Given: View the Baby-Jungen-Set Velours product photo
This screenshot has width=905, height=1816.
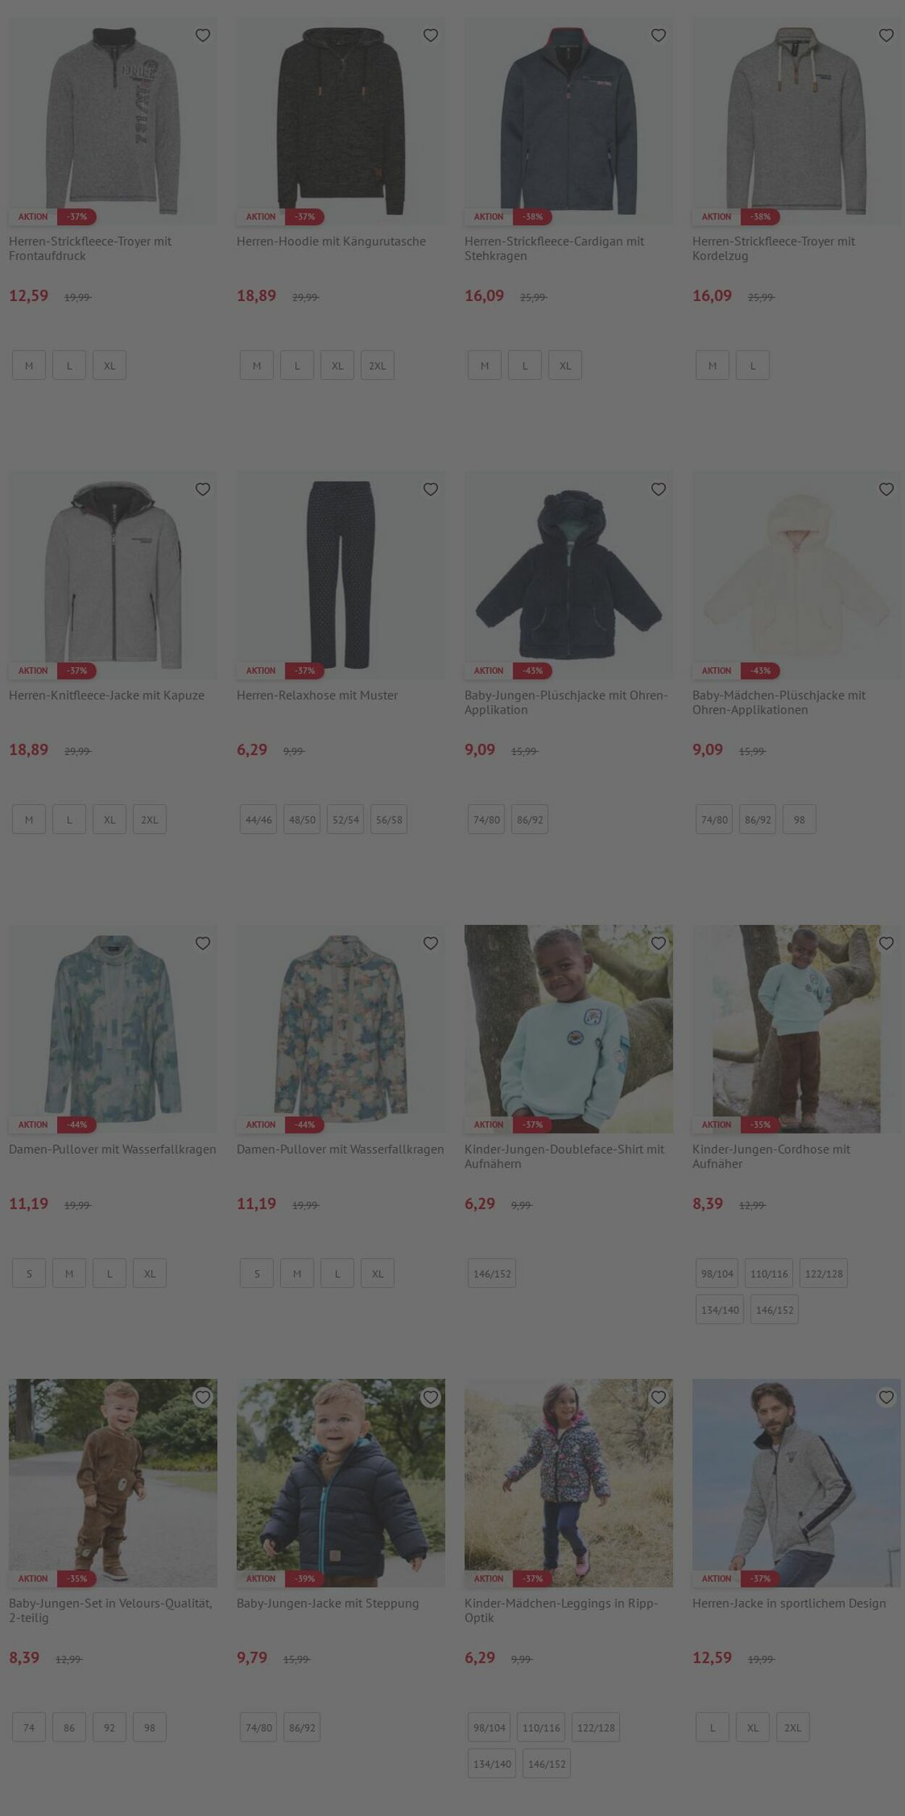Looking at the screenshot, I should pyautogui.click(x=113, y=1482).
